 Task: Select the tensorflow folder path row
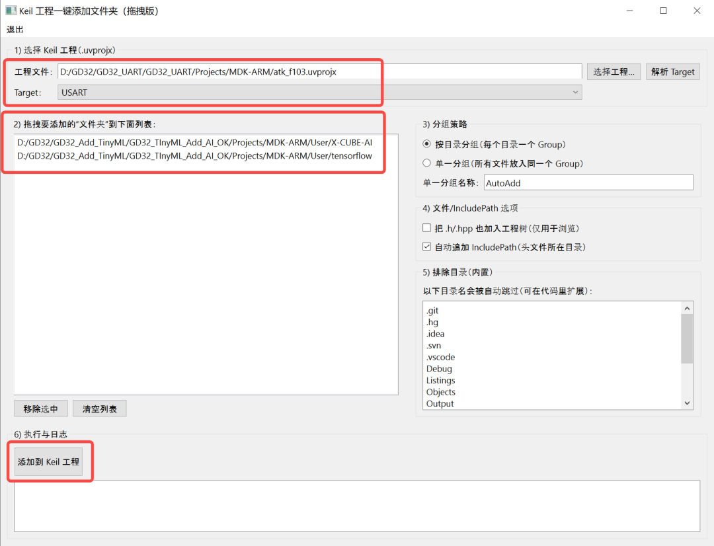click(195, 156)
